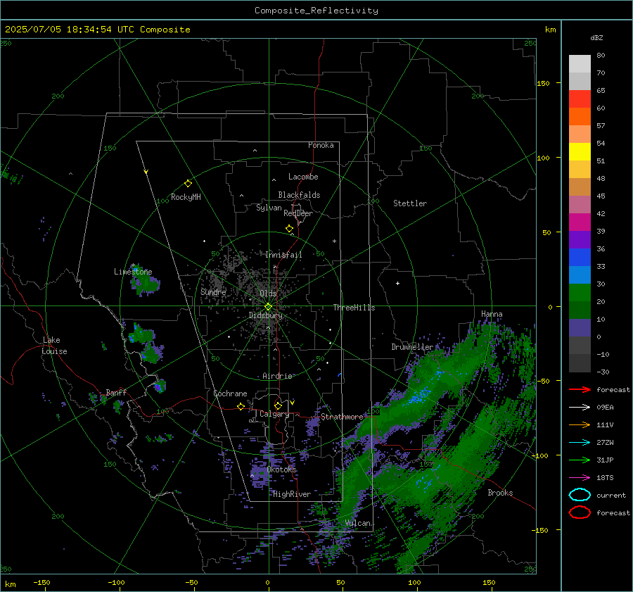Click the Cochrane town label

coord(230,393)
